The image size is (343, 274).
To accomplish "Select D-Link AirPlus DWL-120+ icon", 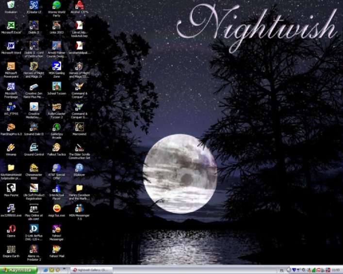I will point(34,228).
